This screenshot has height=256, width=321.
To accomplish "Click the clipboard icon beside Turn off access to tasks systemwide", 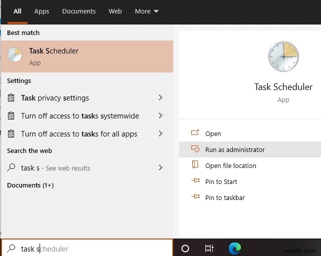I will pos(11,115).
